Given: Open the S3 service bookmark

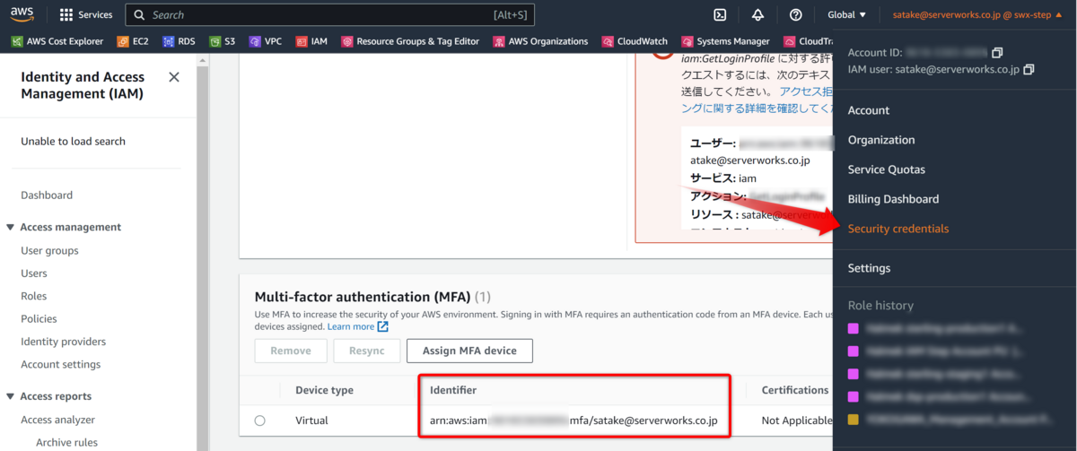Looking at the screenshot, I should [223, 41].
